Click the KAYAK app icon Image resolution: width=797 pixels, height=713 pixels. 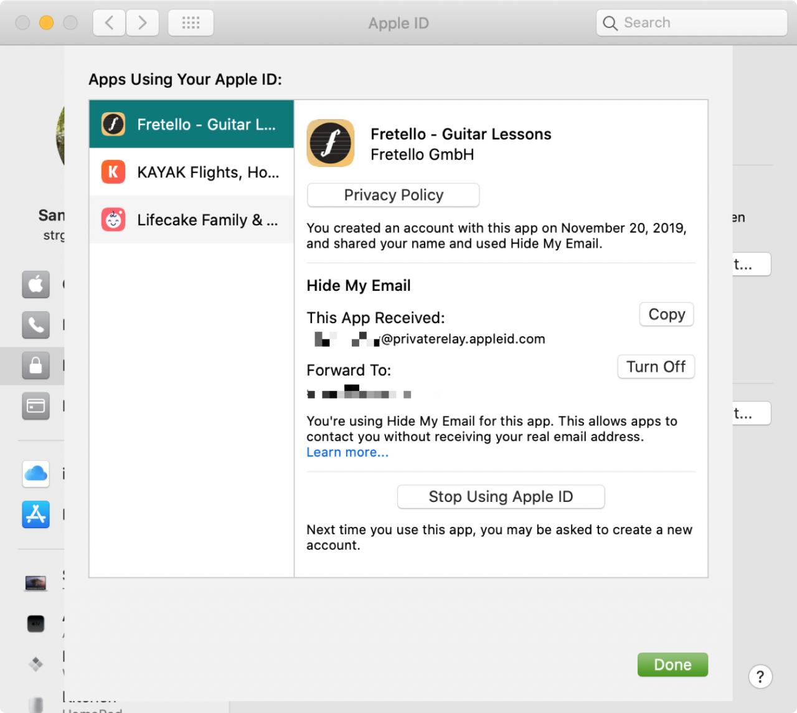(113, 172)
